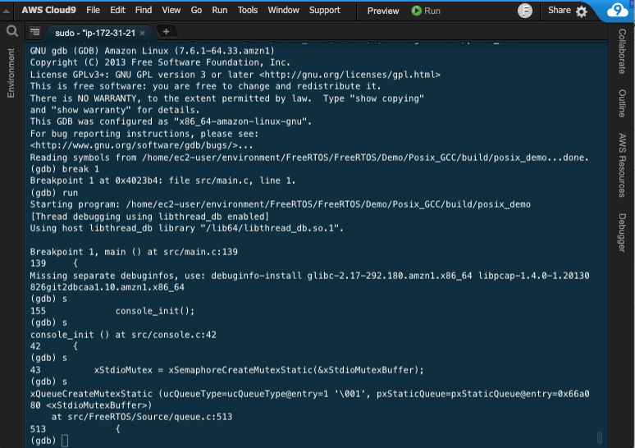This screenshot has height=448, width=635.
Task: Select the sudo ip-172-31-21 terminal tab
Action: coord(95,33)
